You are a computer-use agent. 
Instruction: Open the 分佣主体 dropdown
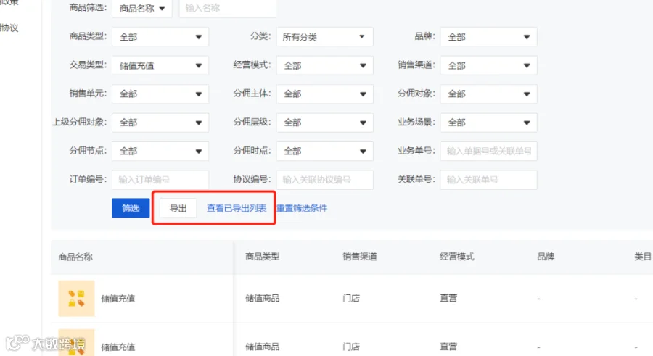[x=325, y=94]
